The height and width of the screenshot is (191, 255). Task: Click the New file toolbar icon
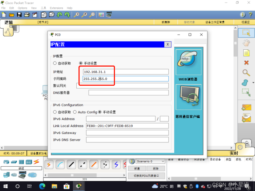tap(4, 15)
